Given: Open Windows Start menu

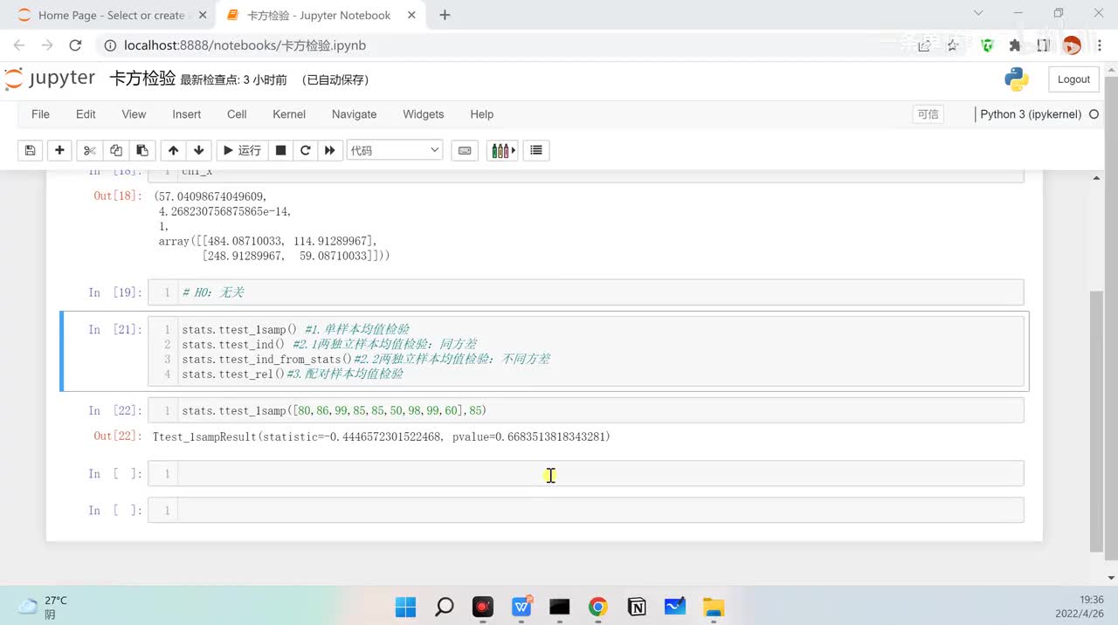Looking at the screenshot, I should [x=405, y=607].
